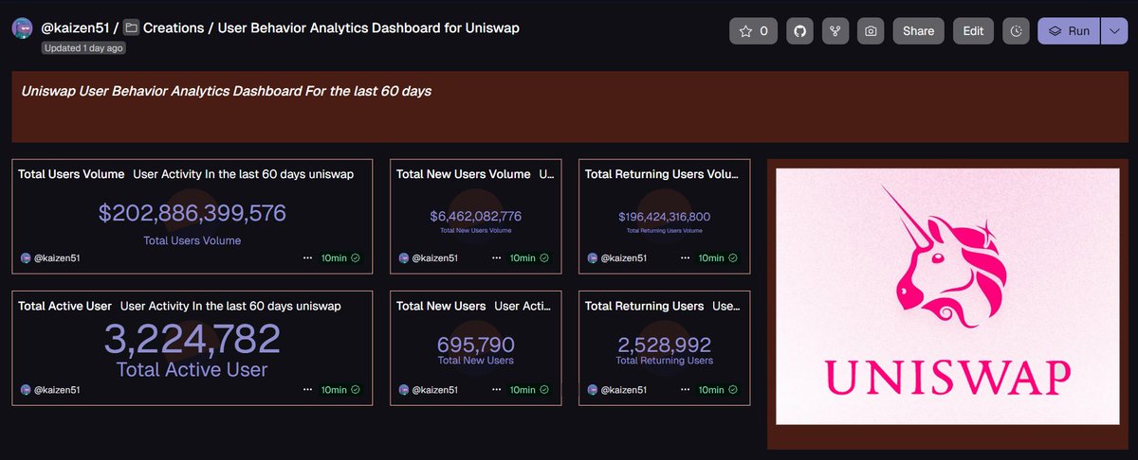Select the $202,886,399,576 value

(193, 214)
